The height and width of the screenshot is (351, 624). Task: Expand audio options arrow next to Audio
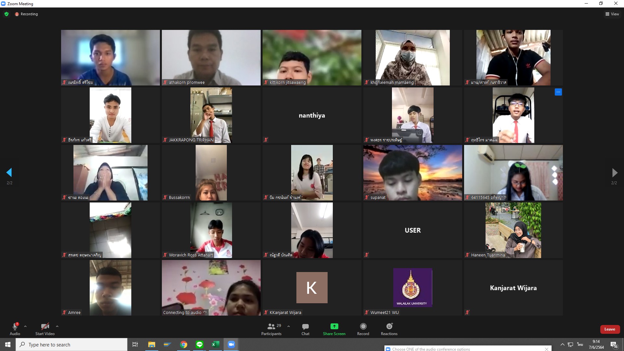pos(25,326)
